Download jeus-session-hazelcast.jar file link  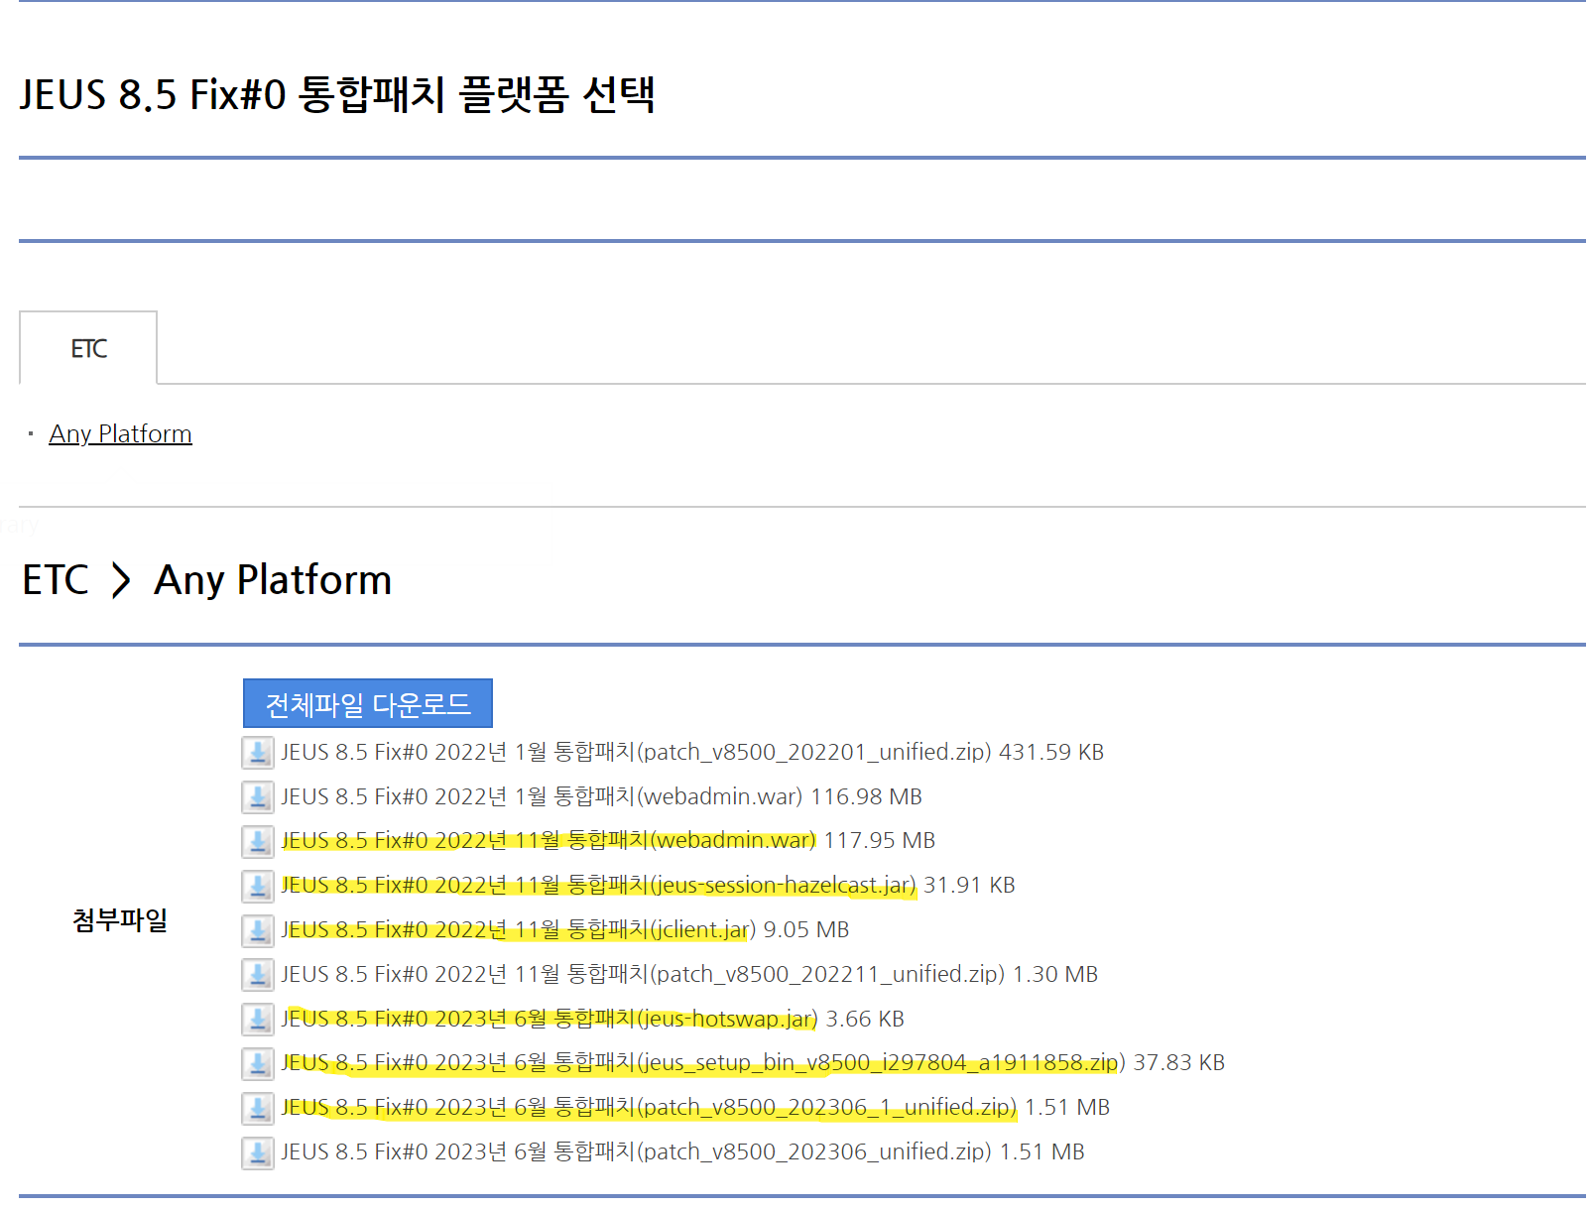(648, 886)
